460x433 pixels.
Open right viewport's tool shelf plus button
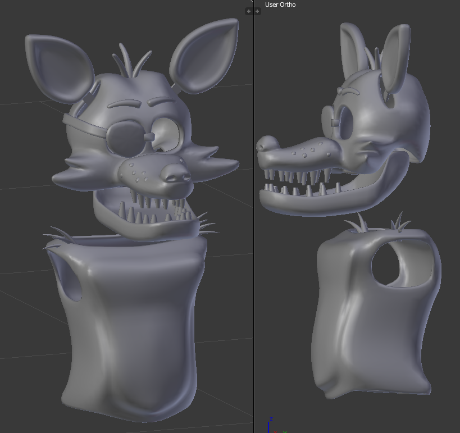coord(257,11)
